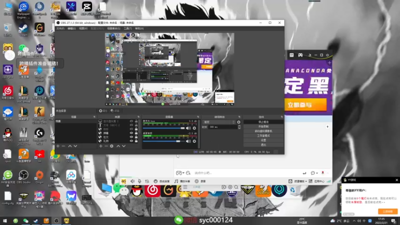
Task: Remove source with the Sources minus icon
Action: (106, 146)
